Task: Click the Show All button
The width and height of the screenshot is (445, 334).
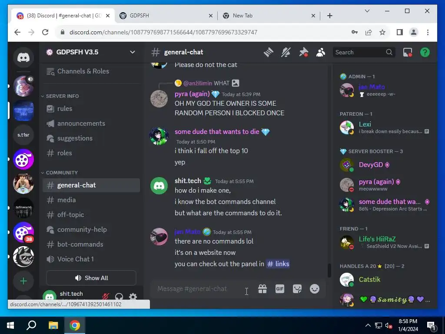Action: [91, 278]
